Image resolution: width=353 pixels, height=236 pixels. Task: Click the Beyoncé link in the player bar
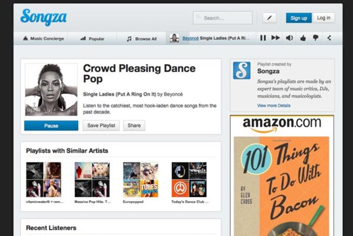pyautogui.click(x=190, y=38)
